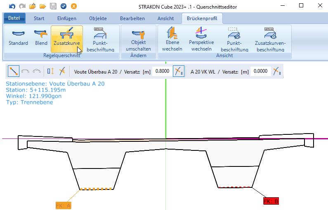Switch to the Start tab
This screenshot has height=210, width=328.
(39, 18)
